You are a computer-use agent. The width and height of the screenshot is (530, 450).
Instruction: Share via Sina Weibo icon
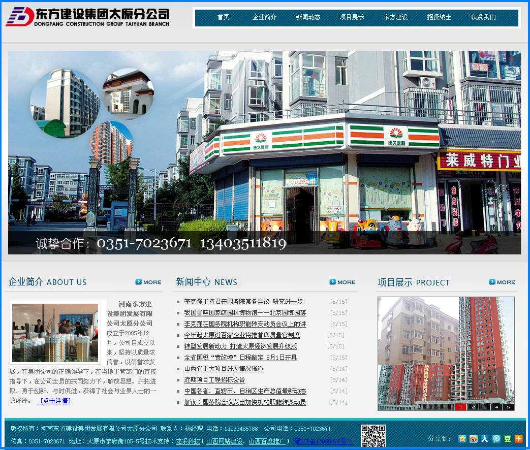click(474, 438)
